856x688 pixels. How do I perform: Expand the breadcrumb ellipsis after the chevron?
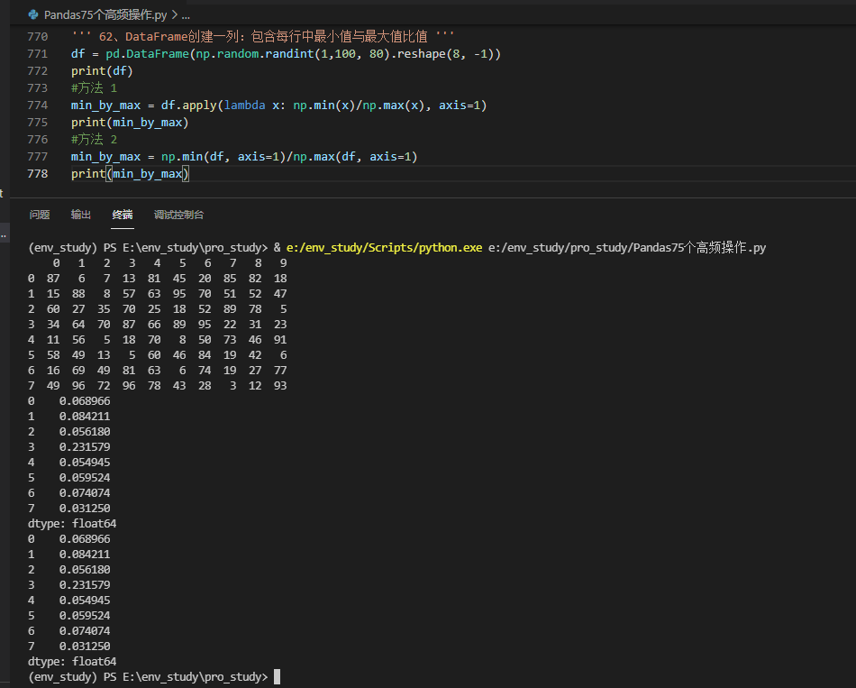pos(186,15)
